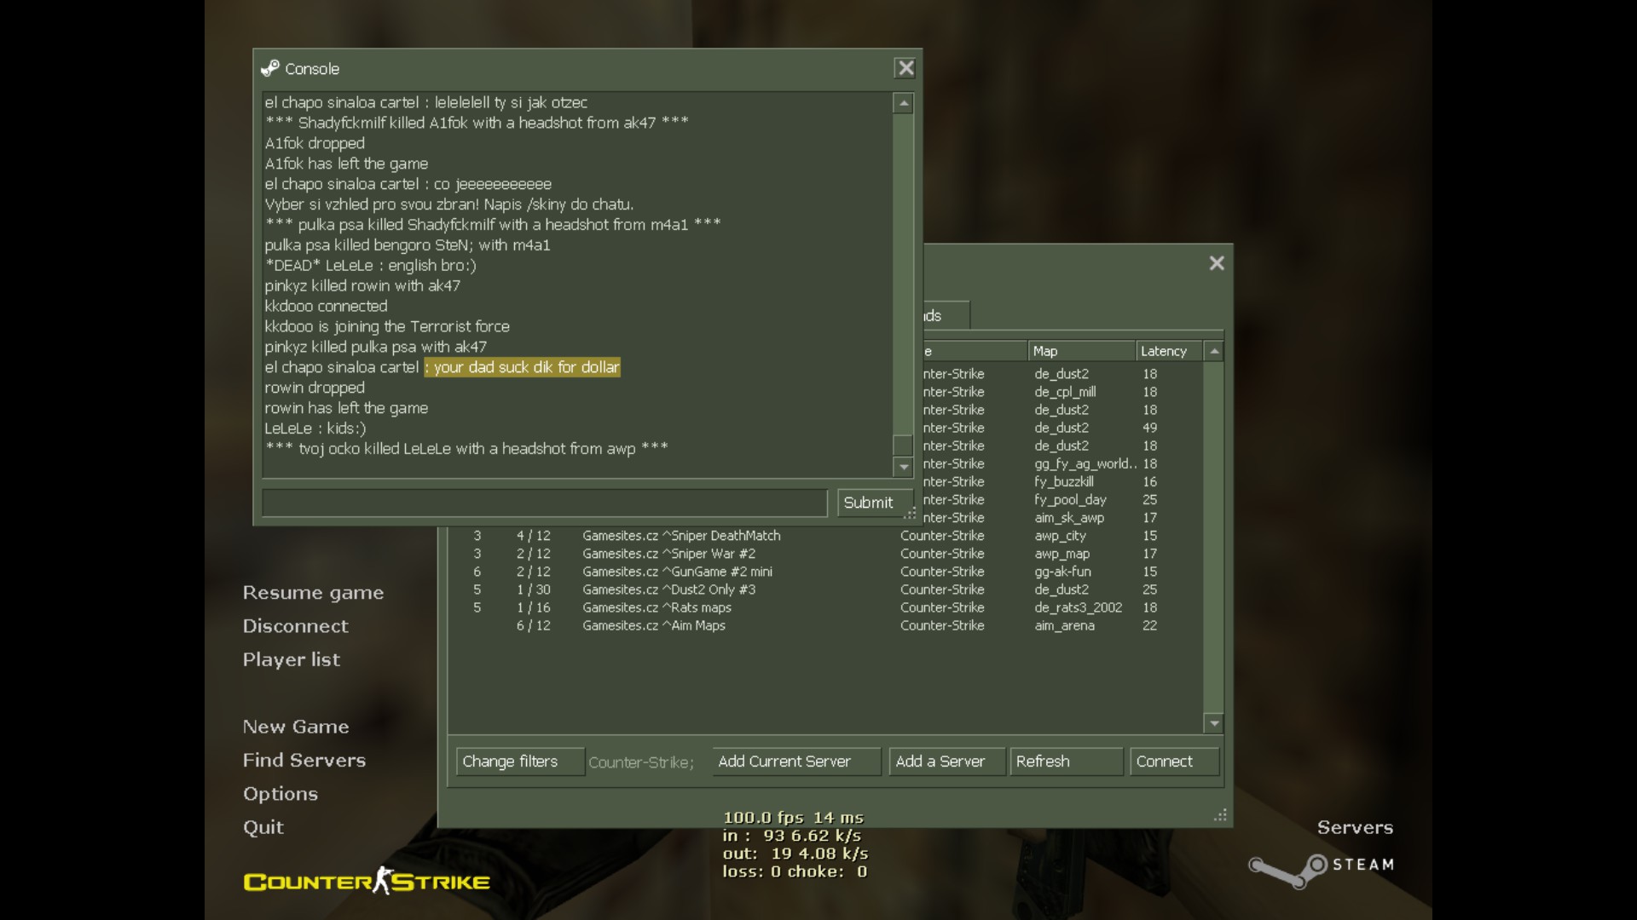Open Player list
Screen dimensions: 1637x920
[291, 659]
